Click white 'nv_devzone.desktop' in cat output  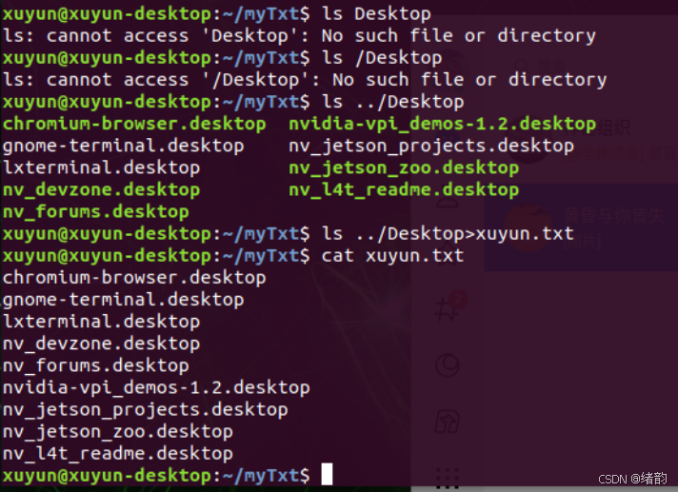(x=101, y=344)
